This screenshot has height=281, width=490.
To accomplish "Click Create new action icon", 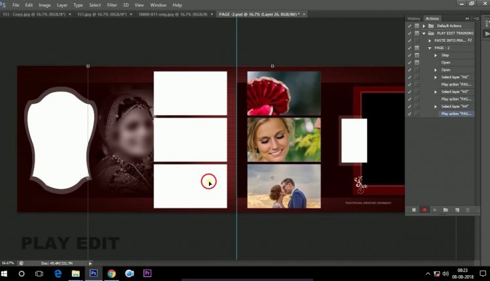I will click(x=457, y=210).
